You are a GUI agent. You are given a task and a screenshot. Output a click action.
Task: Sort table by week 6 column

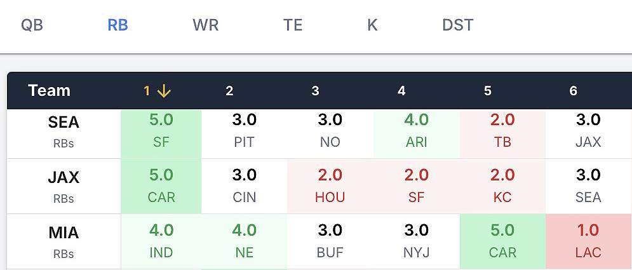pos(573,91)
